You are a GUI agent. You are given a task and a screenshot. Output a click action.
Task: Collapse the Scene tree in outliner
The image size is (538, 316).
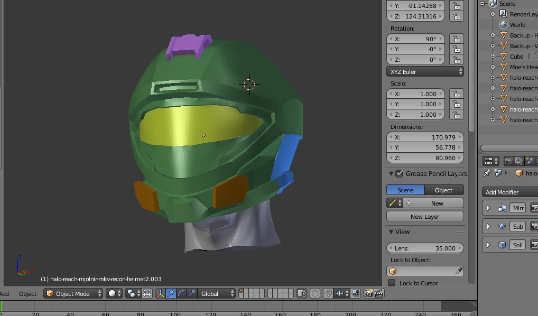[x=483, y=3]
